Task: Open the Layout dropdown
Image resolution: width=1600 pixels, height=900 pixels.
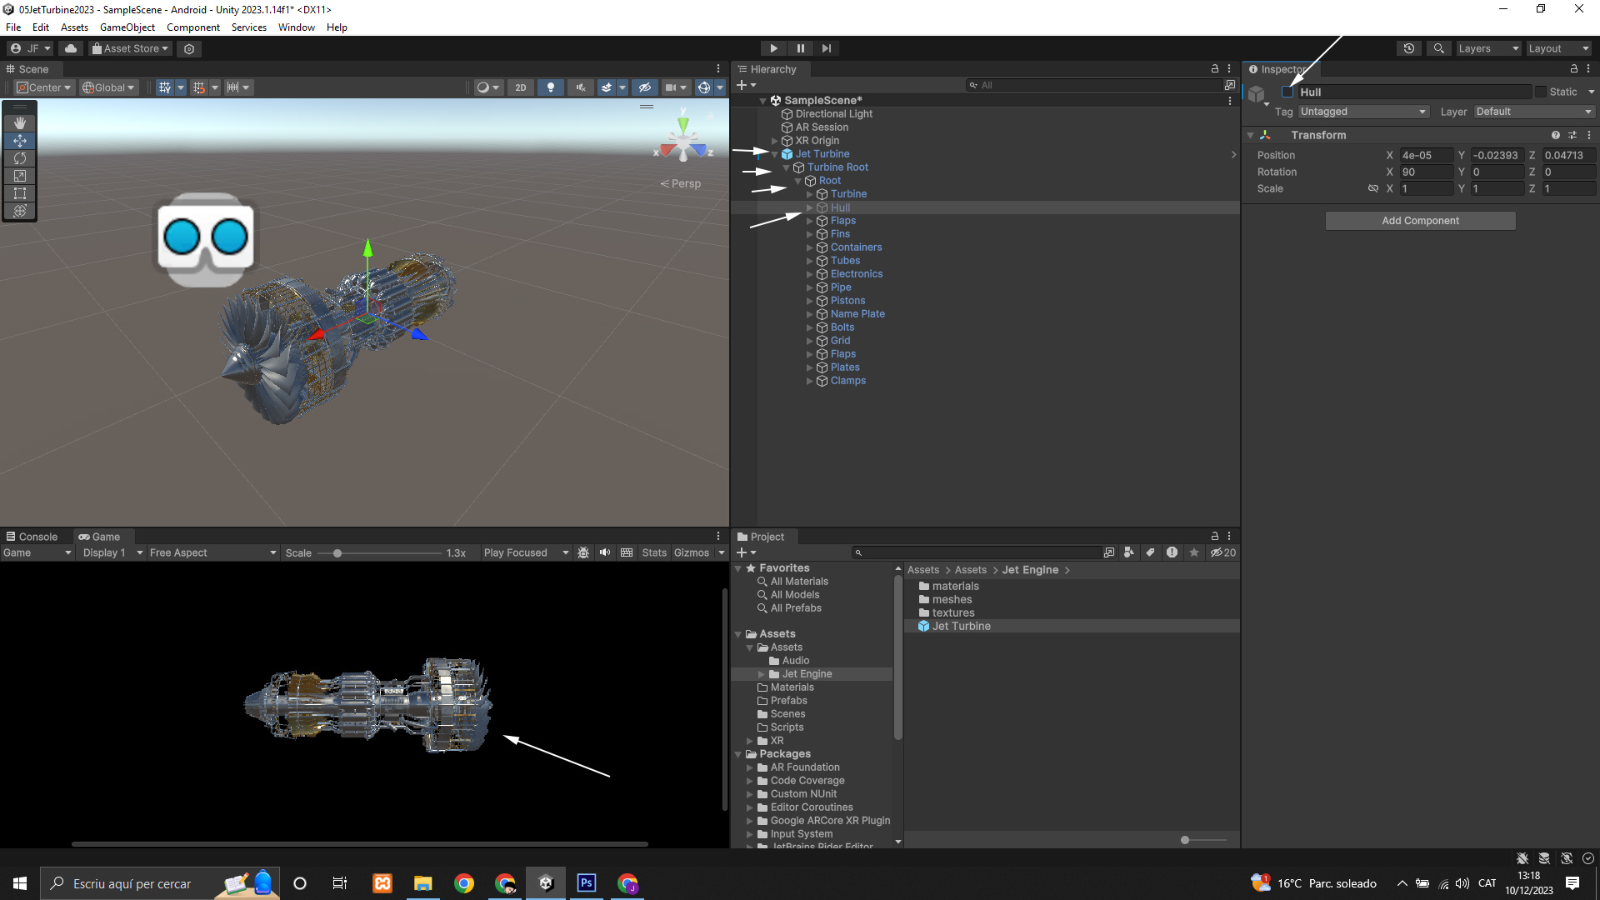Action: (1557, 48)
